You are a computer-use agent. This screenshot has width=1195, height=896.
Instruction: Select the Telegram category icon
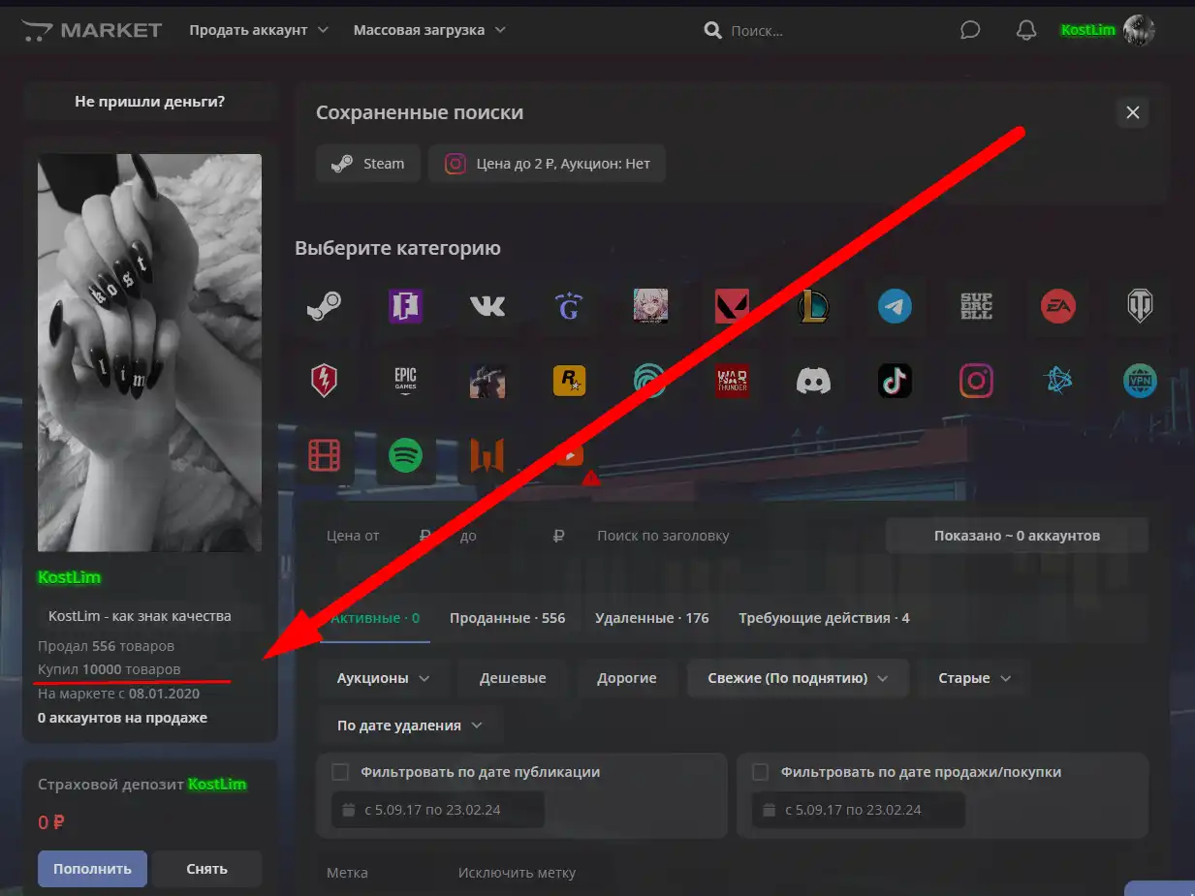coord(895,307)
